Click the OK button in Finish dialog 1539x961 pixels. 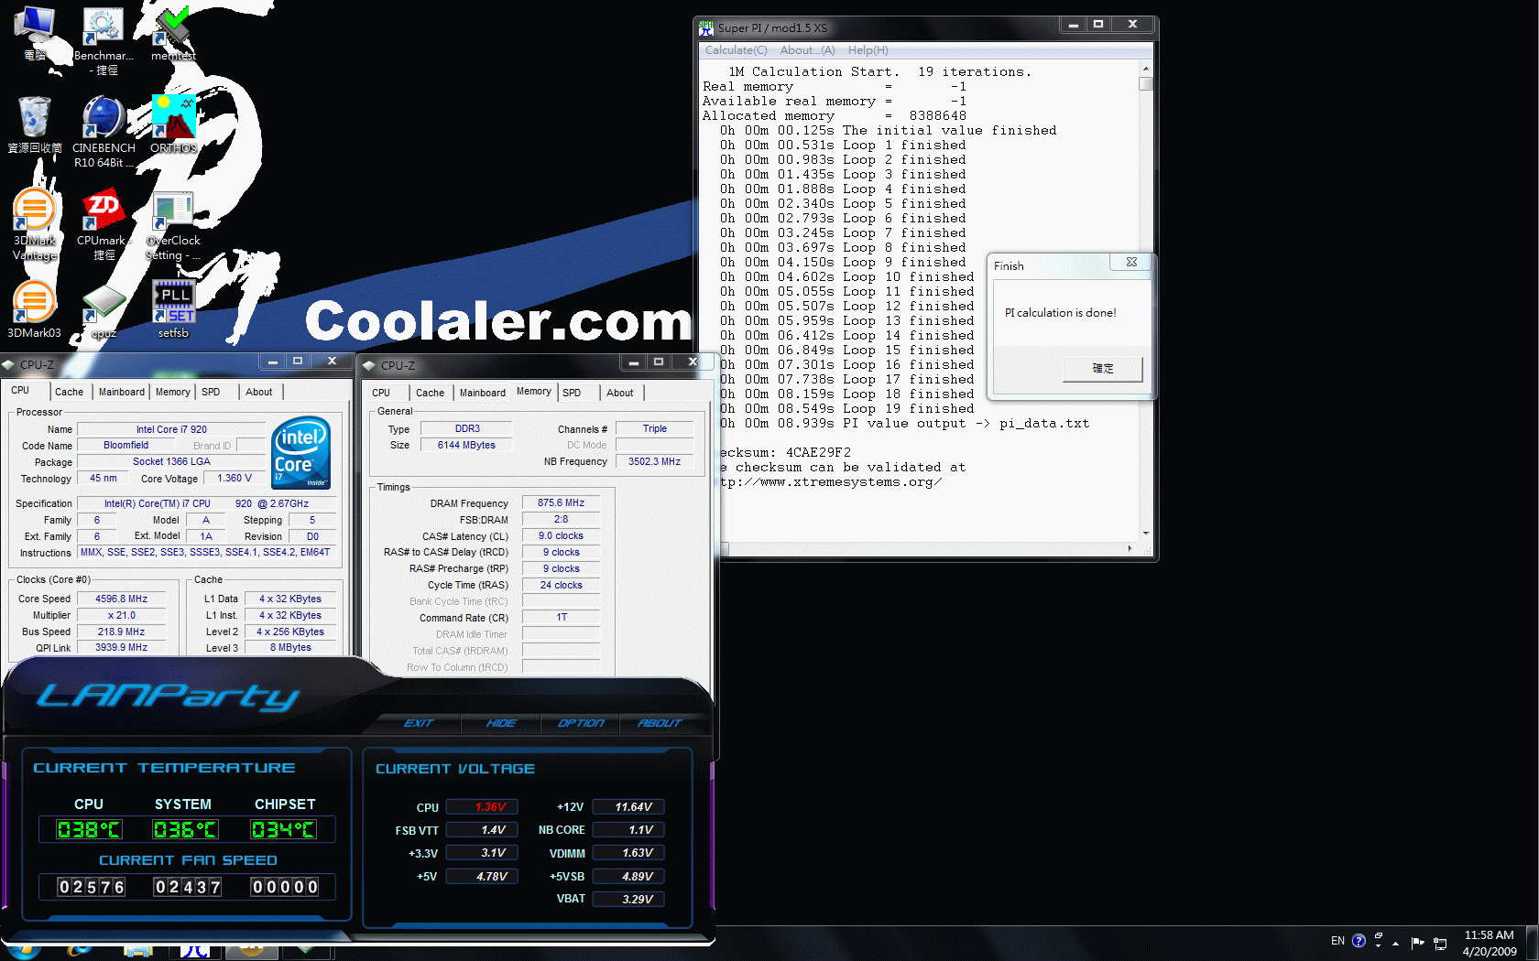(1103, 369)
